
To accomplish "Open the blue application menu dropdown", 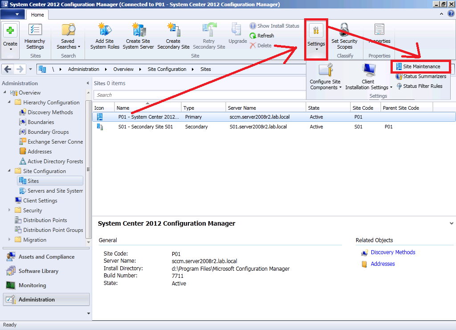I will pyautogui.click(x=12, y=14).
